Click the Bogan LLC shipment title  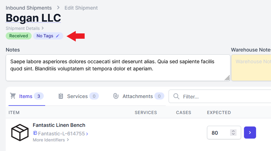[x=33, y=18]
